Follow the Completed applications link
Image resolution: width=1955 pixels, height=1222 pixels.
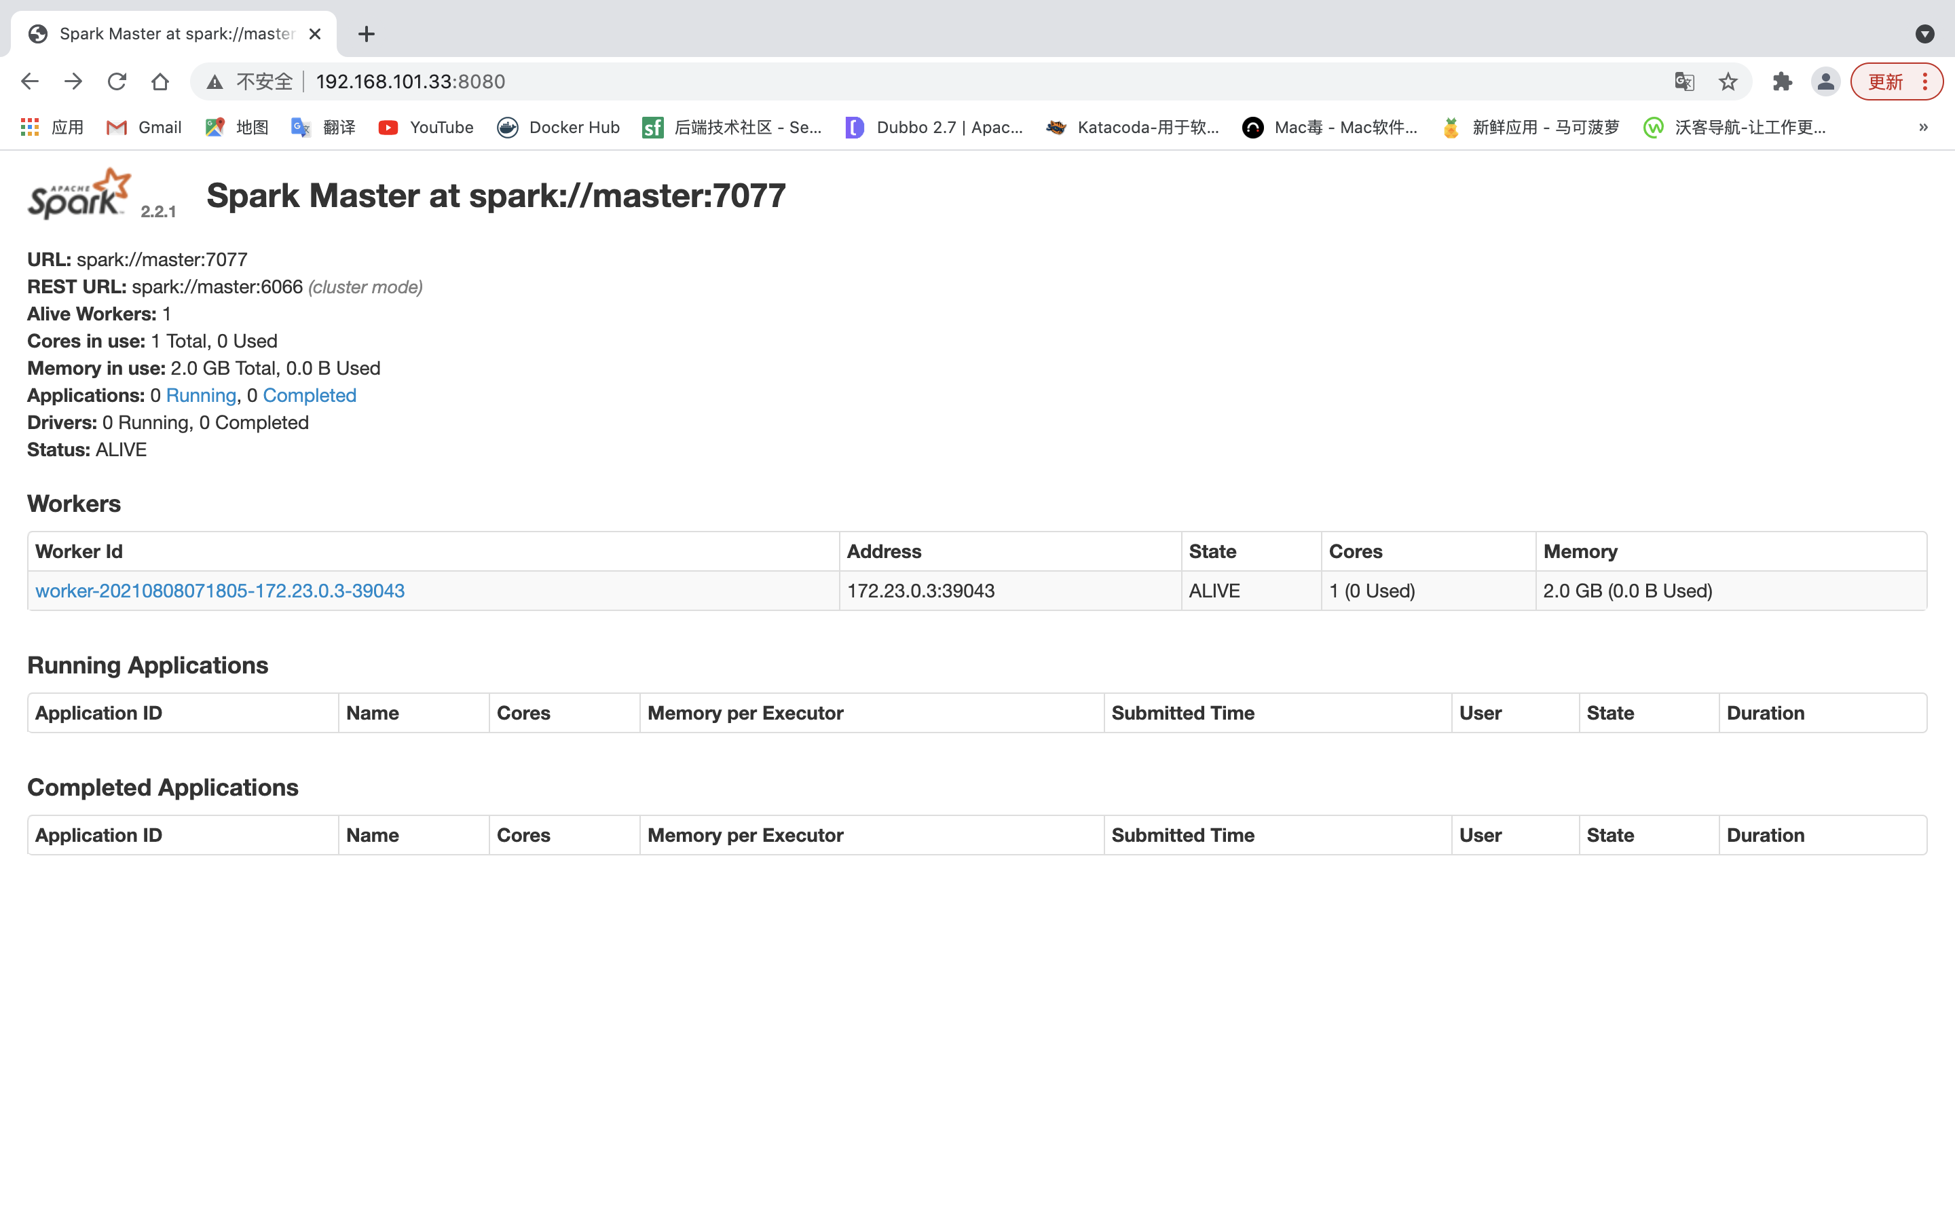(310, 395)
